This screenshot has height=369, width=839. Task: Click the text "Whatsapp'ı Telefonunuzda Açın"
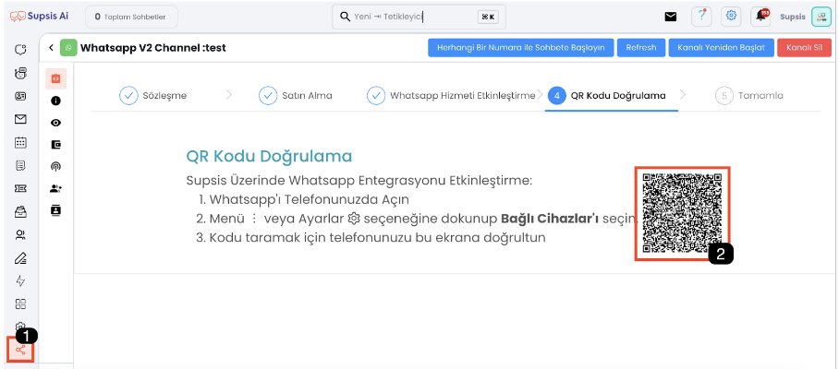[x=310, y=199]
